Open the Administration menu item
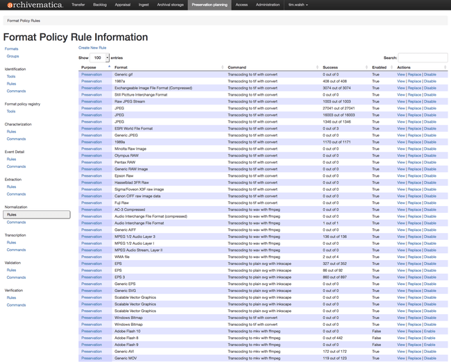Viewport: 451px width, 362px height. pos(268,5)
